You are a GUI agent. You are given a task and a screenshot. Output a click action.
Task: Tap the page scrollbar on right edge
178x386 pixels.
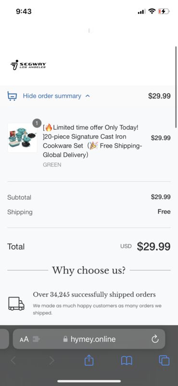pyautogui.click(x=176, y=87)
